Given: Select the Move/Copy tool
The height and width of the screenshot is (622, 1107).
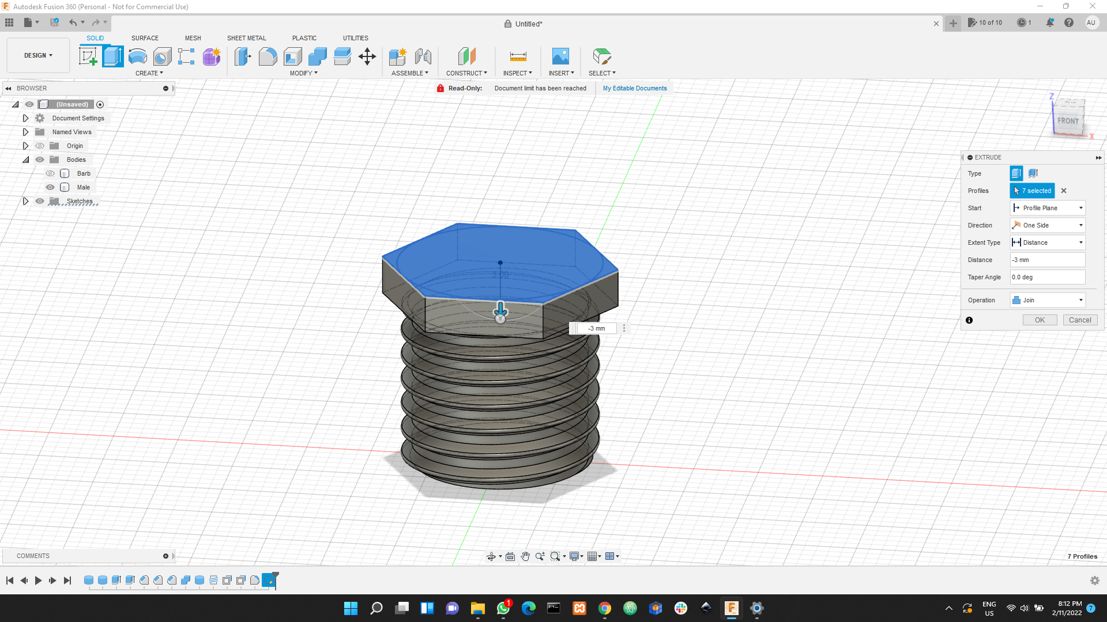Looking at the screenshot, I should tap(367, 56).
